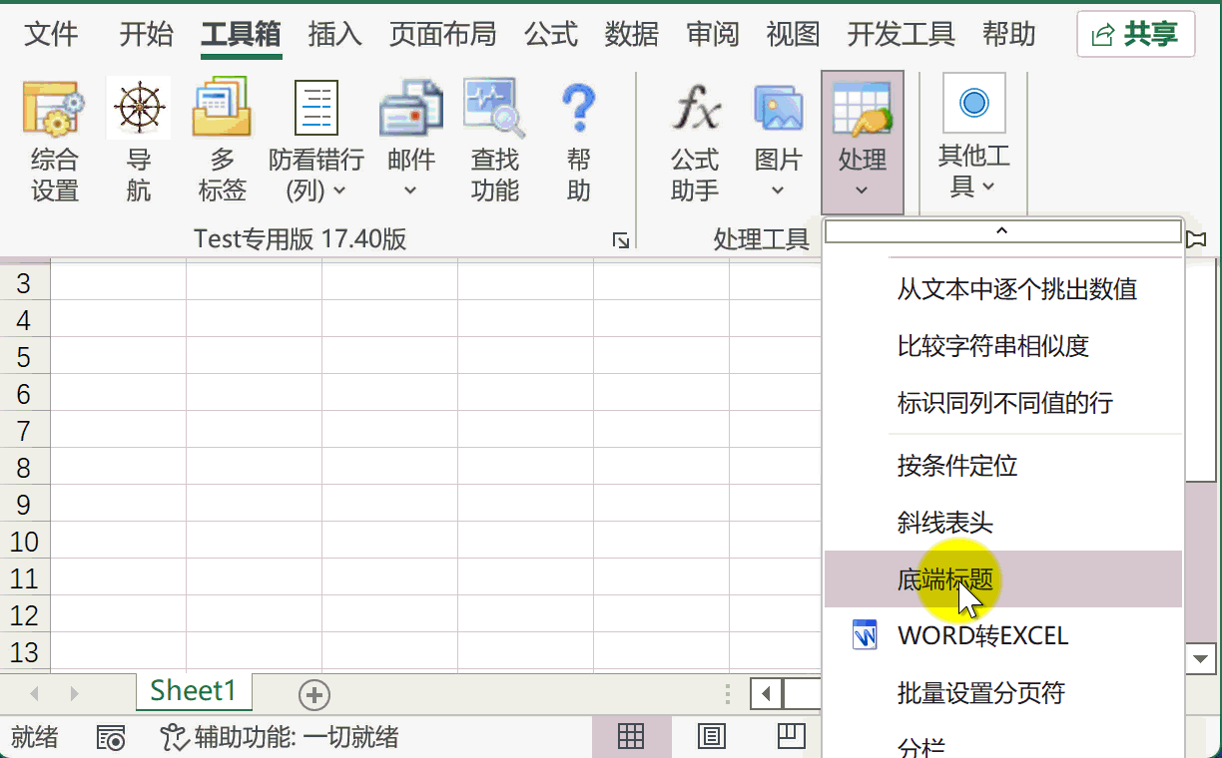The height and width of the screenshot is (758, 1222).
Task: Switch to Page Layout view
Action: pyautogui.click(x=711, y=736)
